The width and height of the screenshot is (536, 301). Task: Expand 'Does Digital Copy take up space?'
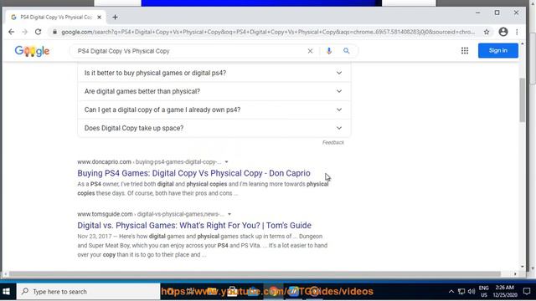pos(214,128)
